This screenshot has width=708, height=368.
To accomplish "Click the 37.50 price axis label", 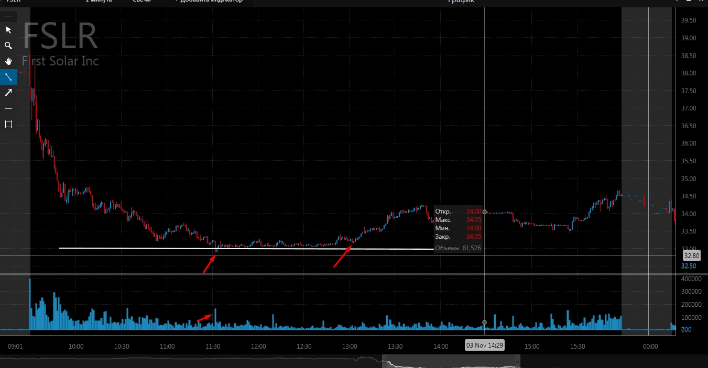I will point(688,91).
